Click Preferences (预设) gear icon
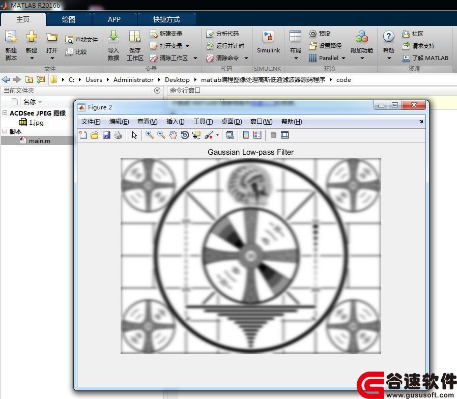The image size is (457, 399). [x=313, y=34]
